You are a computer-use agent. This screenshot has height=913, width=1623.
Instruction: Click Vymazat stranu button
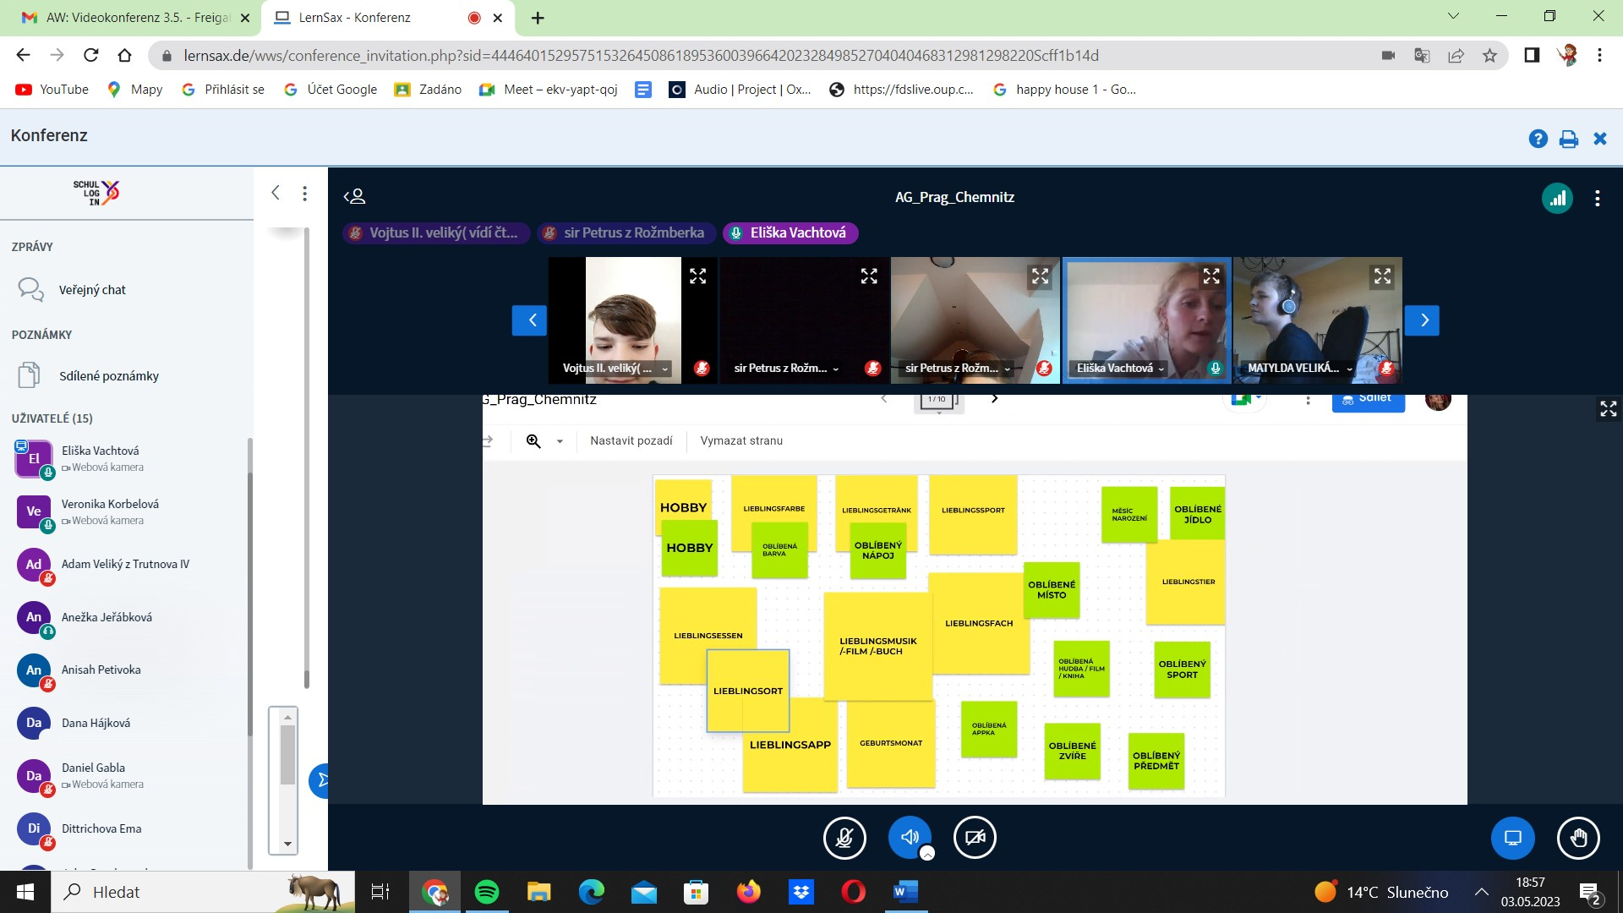pyautogui.click(x=741, y=441)
